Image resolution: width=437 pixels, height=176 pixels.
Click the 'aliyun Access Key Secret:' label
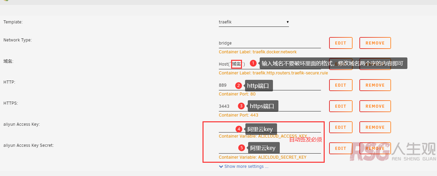click(29, 145)
